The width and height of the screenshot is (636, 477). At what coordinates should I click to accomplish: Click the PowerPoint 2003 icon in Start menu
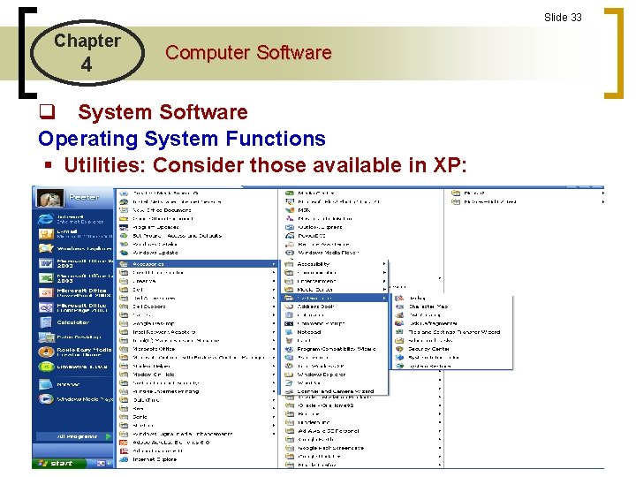point(46,293)
